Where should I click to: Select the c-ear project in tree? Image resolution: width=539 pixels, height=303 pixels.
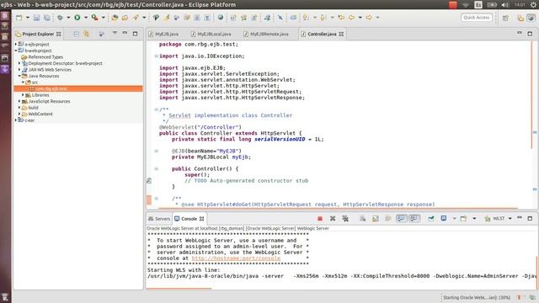(x=29, y=120)
